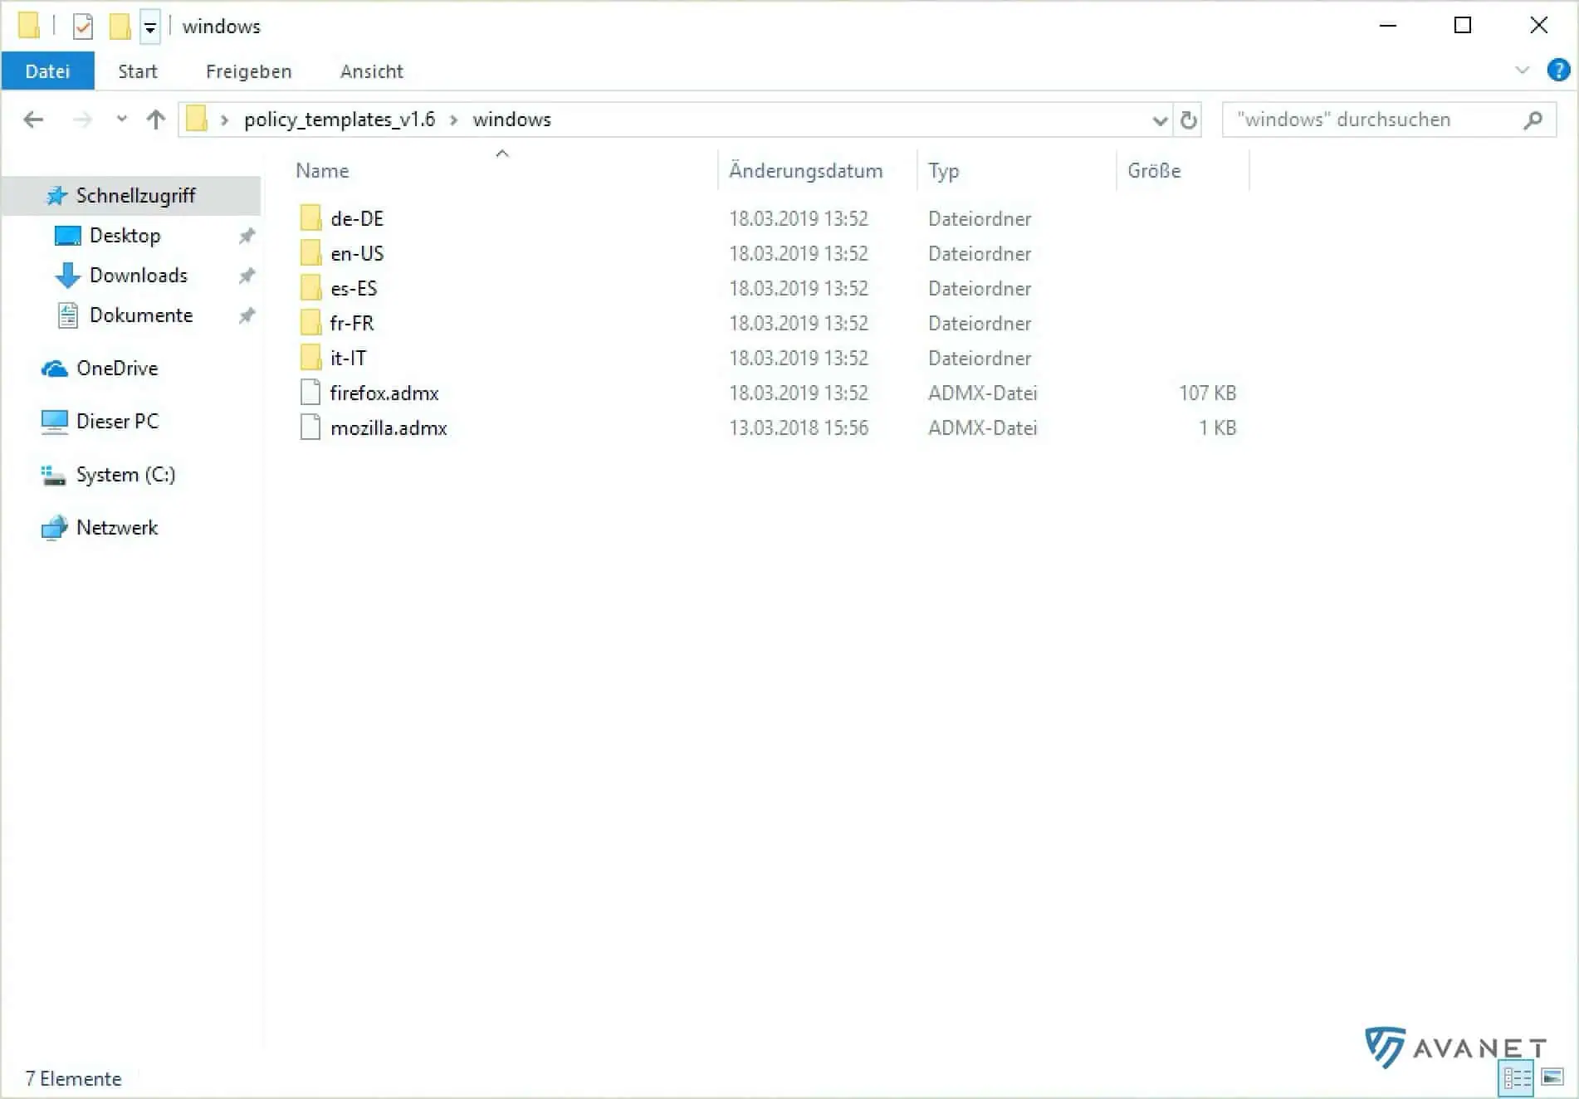Click ADMX-Datei type of firefox.admx
Viewport: 1579px width, 1099px height.
pyautogui.click(x=983, y=393)
